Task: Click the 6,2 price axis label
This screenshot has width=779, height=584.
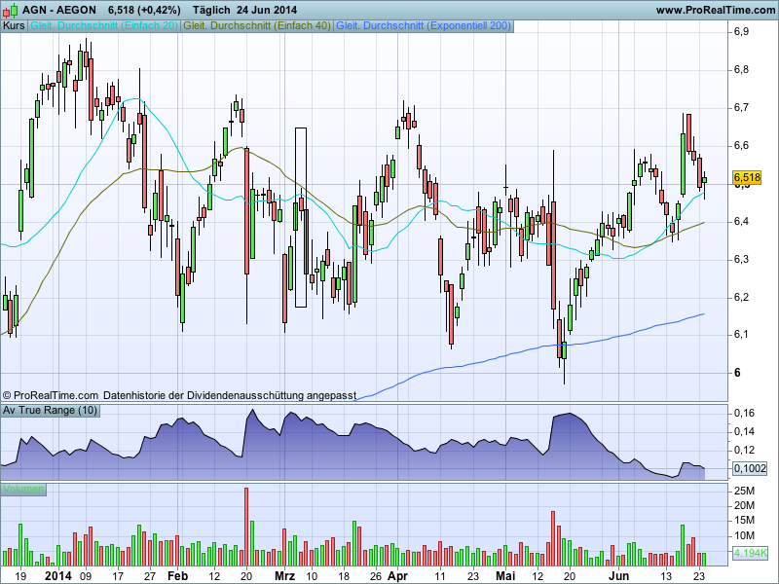Action: point(741,297)
